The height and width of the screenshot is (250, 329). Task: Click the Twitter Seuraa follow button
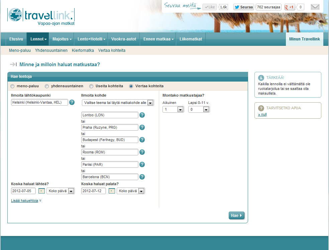[x=244, y=7]
